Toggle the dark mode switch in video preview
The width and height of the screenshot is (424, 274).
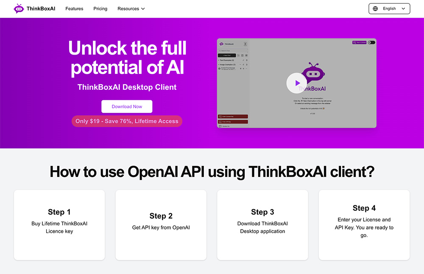pyautogui.click(x=371, y=42)
